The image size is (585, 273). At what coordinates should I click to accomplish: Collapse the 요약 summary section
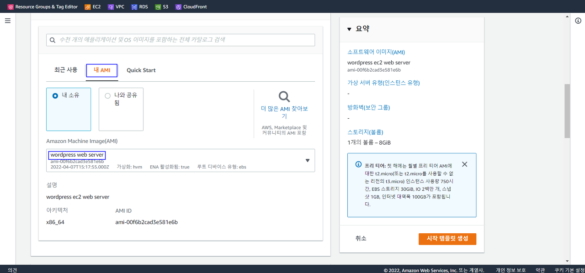(349, 29)
